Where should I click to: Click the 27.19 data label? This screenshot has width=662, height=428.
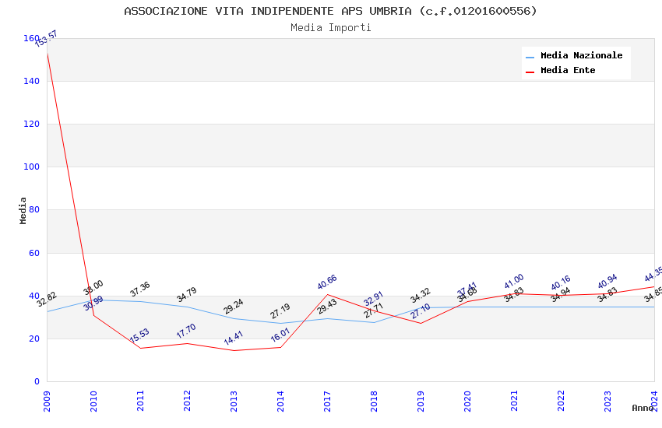(280, 311)
